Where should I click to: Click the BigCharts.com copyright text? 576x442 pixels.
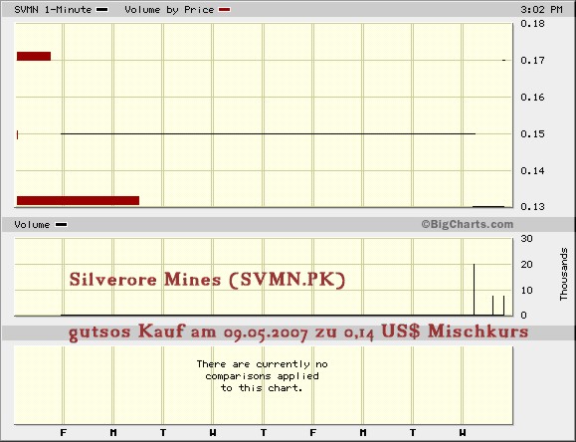click(467, 224)
